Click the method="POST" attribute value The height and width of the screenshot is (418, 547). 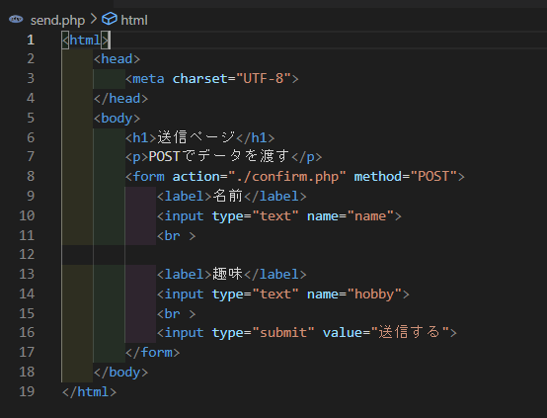[x=433, y=177]
